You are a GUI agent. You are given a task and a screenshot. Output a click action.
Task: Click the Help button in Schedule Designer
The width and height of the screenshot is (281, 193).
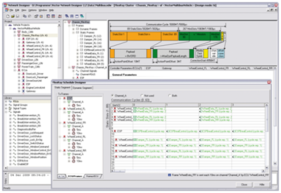click(262, 185)
